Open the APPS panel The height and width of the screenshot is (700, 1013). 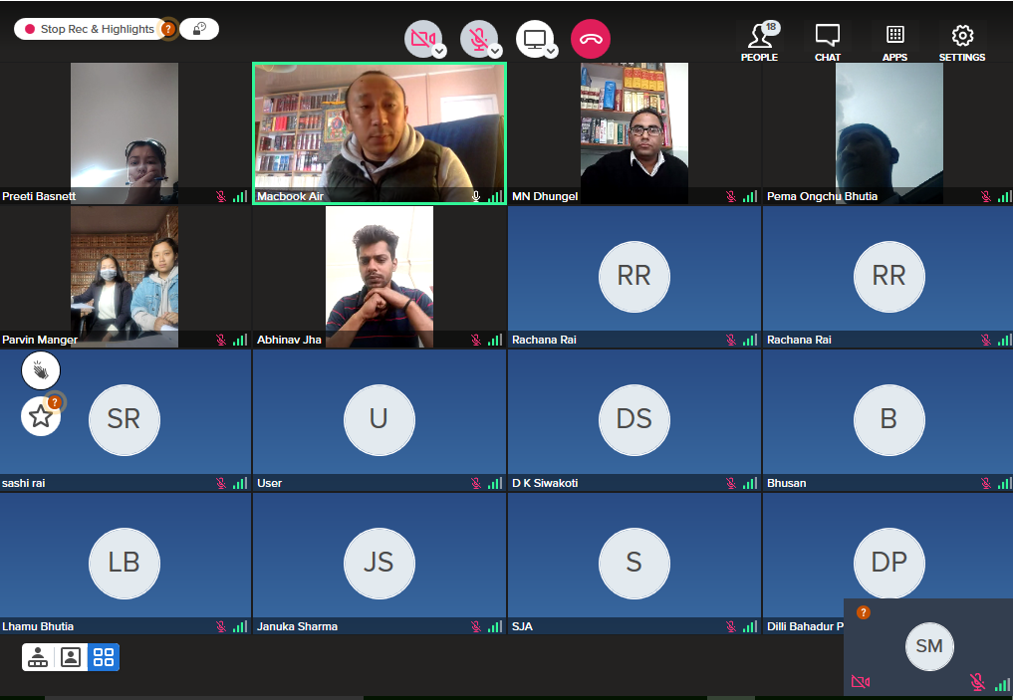pyautogui.click(x=894, y=43)
